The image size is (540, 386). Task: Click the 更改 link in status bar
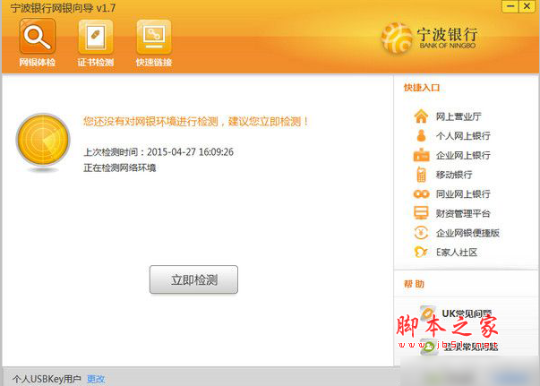(x=96, y=379)
